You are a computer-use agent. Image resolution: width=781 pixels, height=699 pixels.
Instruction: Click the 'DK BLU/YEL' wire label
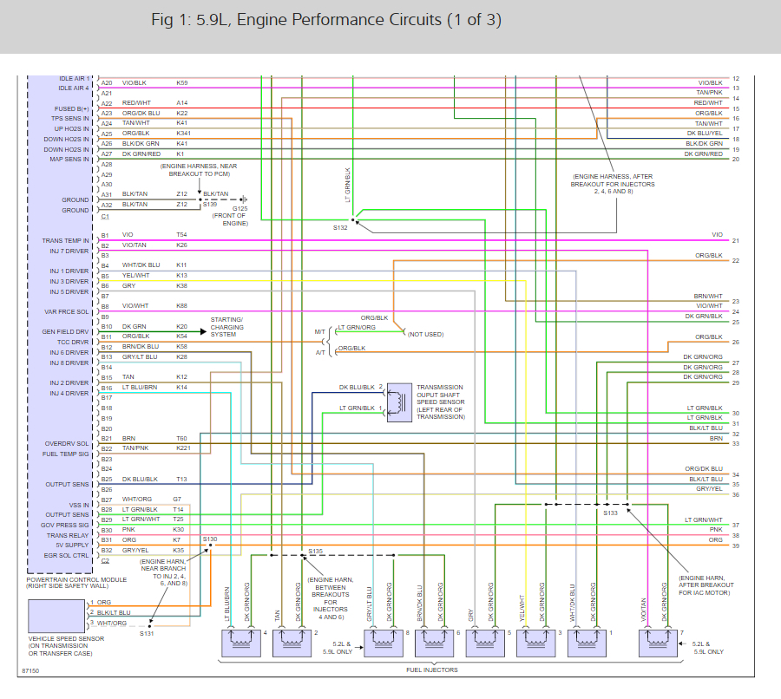(x=705, y=134)
